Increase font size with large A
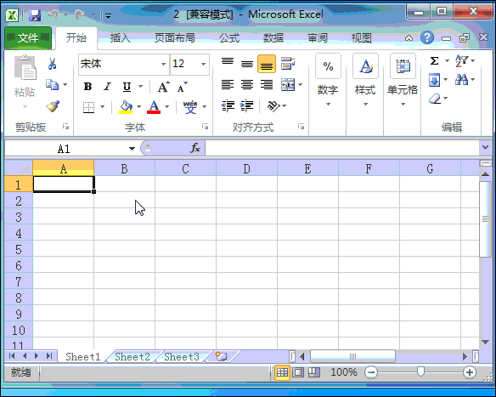Image resolution: width=496 pixels, height=397 pixels. point(164,87)
